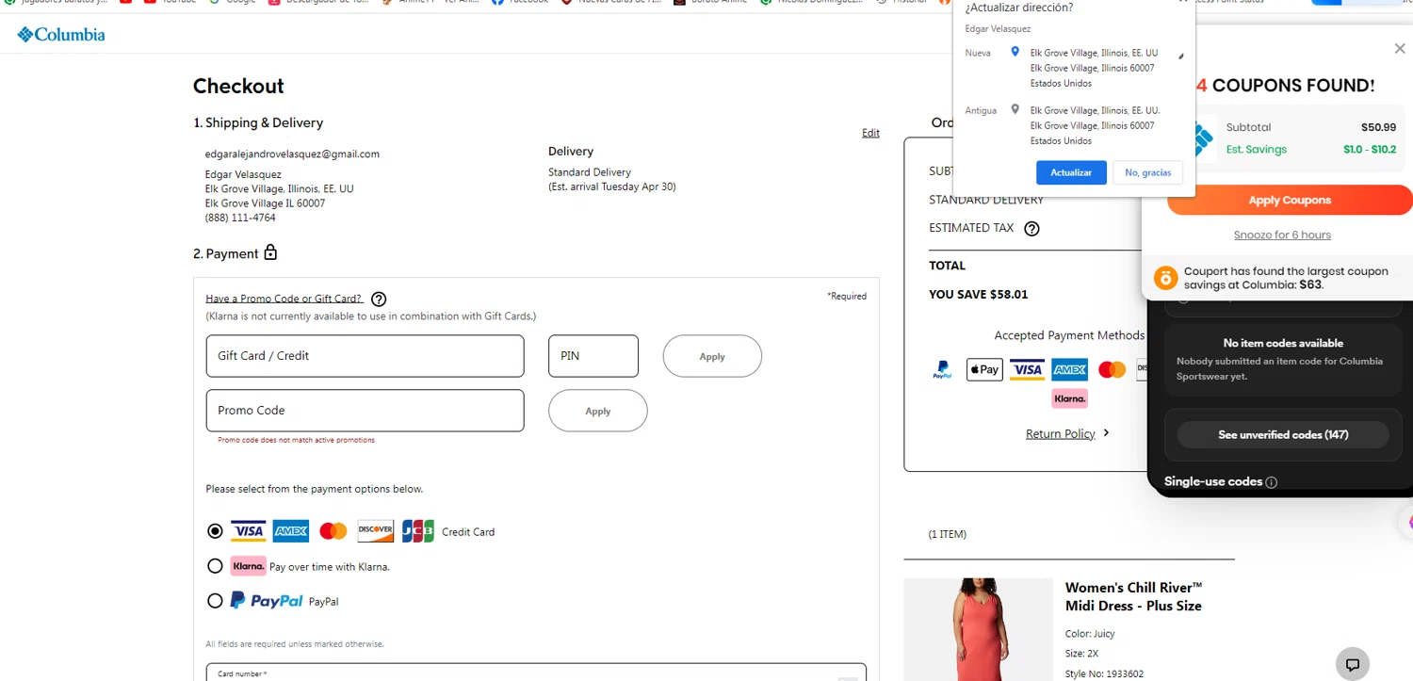Focus the PIN input field
Image resolution: width=1413 pixels, height=681 pixels.
point(593,356)
